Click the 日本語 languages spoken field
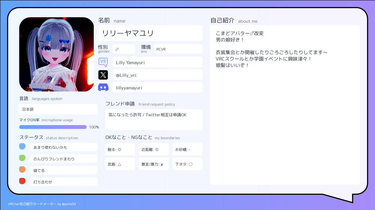 tap(58, 109)
